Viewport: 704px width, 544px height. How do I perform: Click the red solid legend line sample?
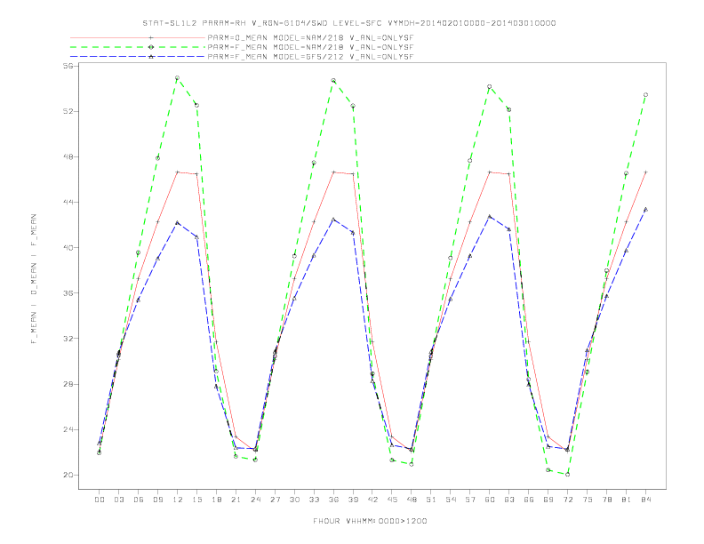(138, 37)
